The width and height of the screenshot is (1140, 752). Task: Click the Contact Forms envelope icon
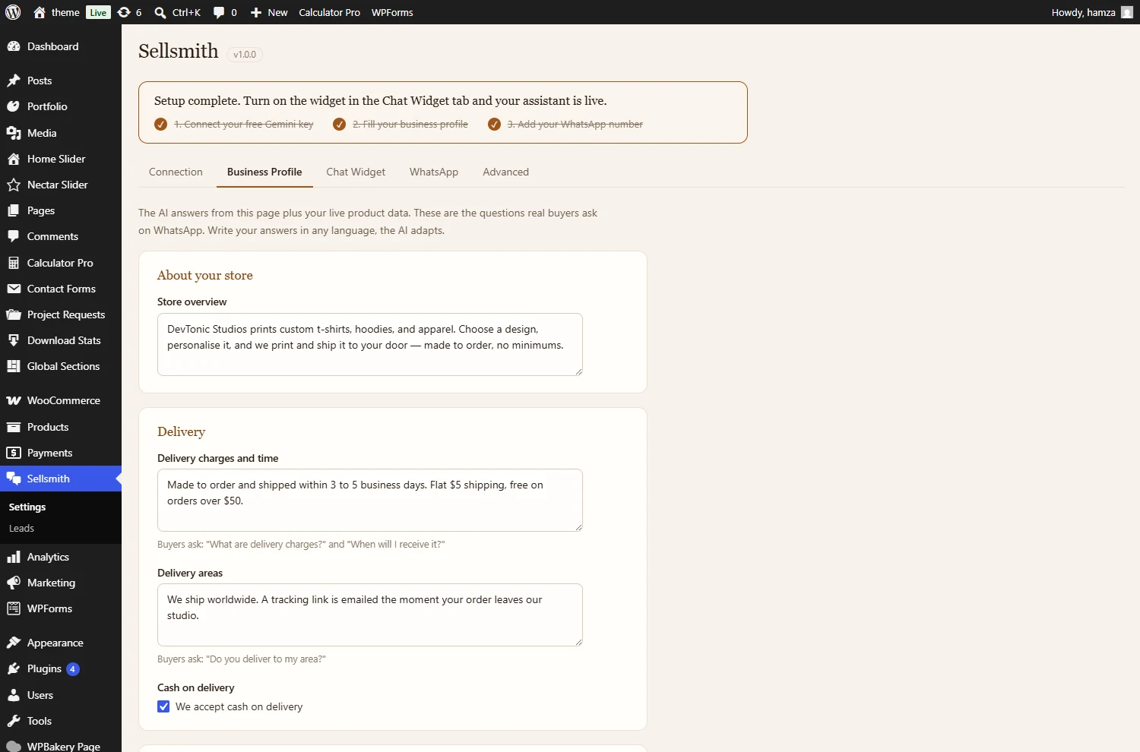[14, 289]
